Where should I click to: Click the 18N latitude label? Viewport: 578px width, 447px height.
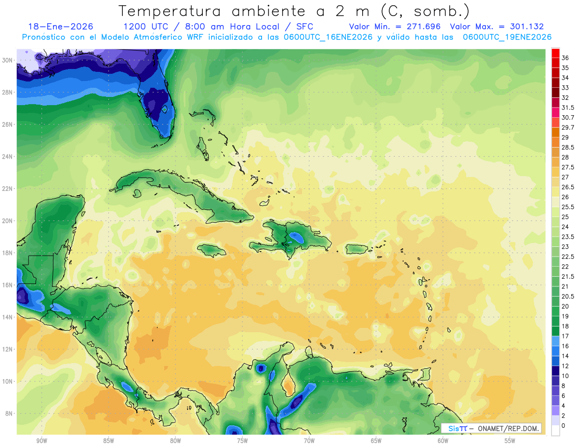(x=7, y=253)
